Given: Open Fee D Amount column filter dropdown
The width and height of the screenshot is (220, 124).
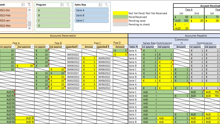Looking at the screenshot, I should click(x=126, y=47).
